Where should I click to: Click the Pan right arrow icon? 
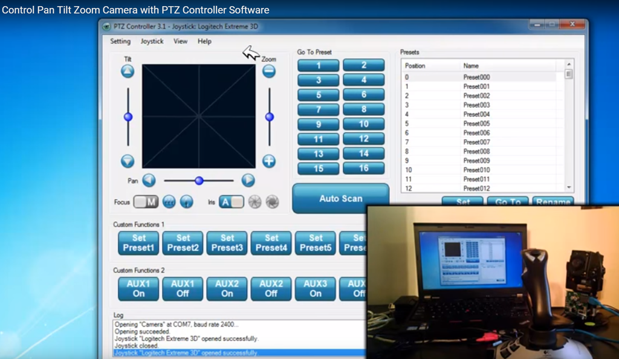pos(248,180)
